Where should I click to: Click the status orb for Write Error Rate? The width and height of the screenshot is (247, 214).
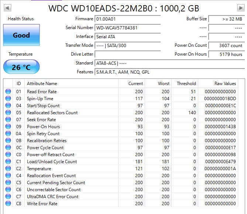click(x=8, y=203)
